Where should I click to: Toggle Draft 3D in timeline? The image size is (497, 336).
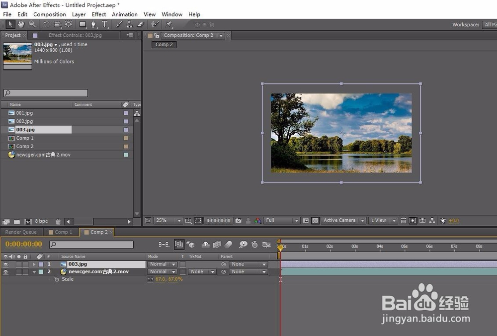point(190,245)
